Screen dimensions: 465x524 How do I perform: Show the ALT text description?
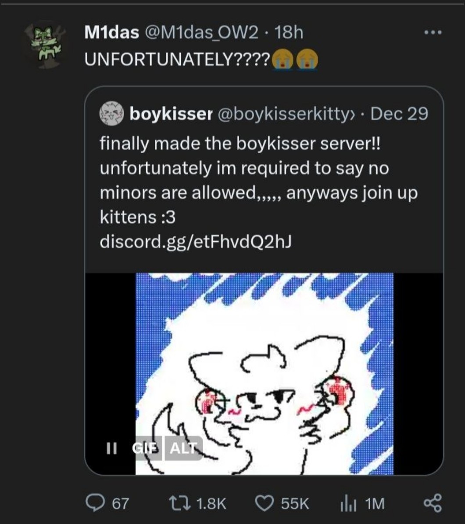(183, 448)
